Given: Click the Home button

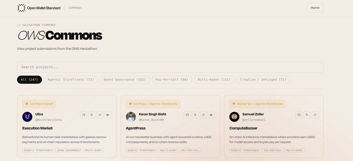Looking at the screenshot, I should click(x=315, y=8).
